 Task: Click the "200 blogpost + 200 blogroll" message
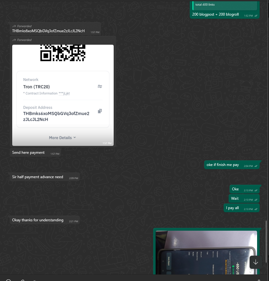click(x=215, y=14)
